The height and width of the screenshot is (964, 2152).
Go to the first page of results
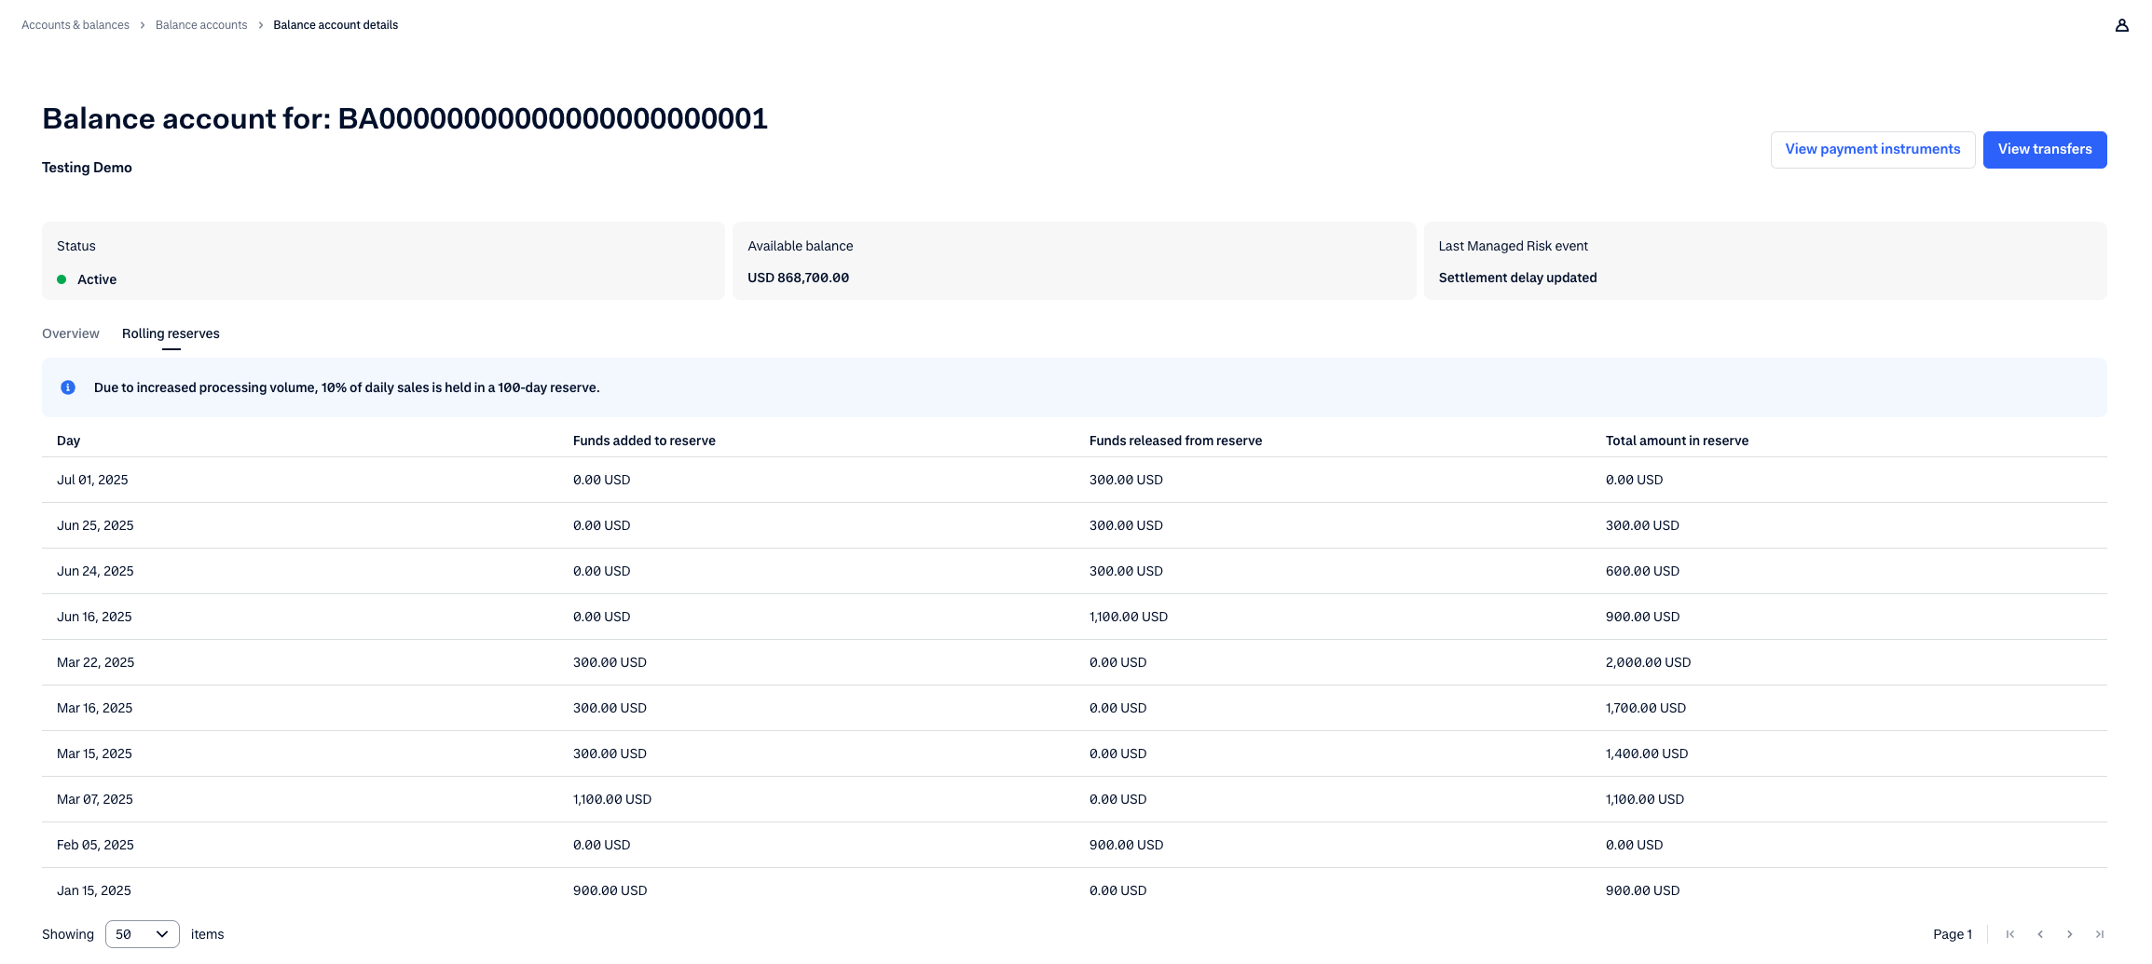click(2010, 934)
